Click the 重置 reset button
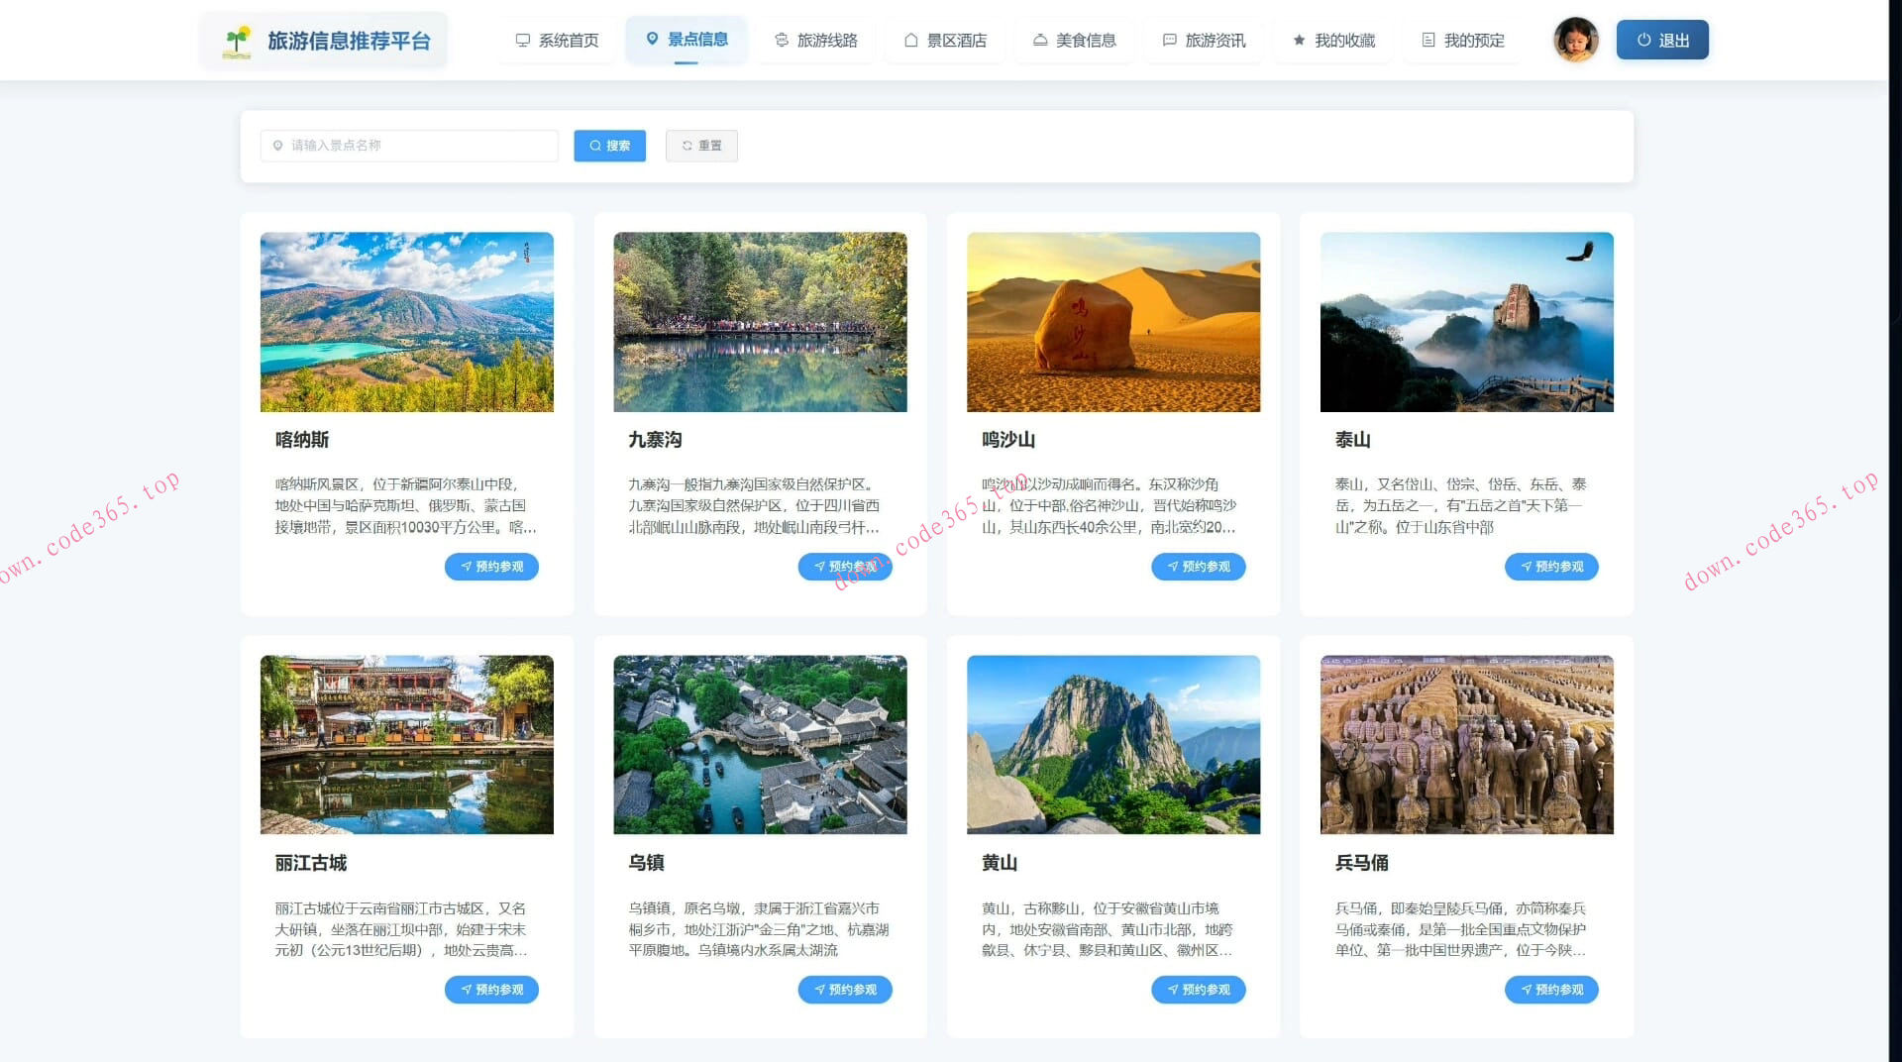Image resolution: width=1902 pixels, height=1062 pixels. click(701, 146)
